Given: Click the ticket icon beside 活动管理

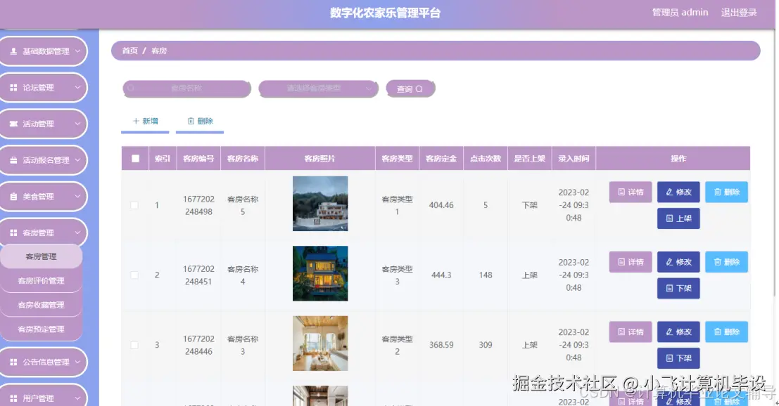Looking at the screenshot, I should [x=13, y=124].
